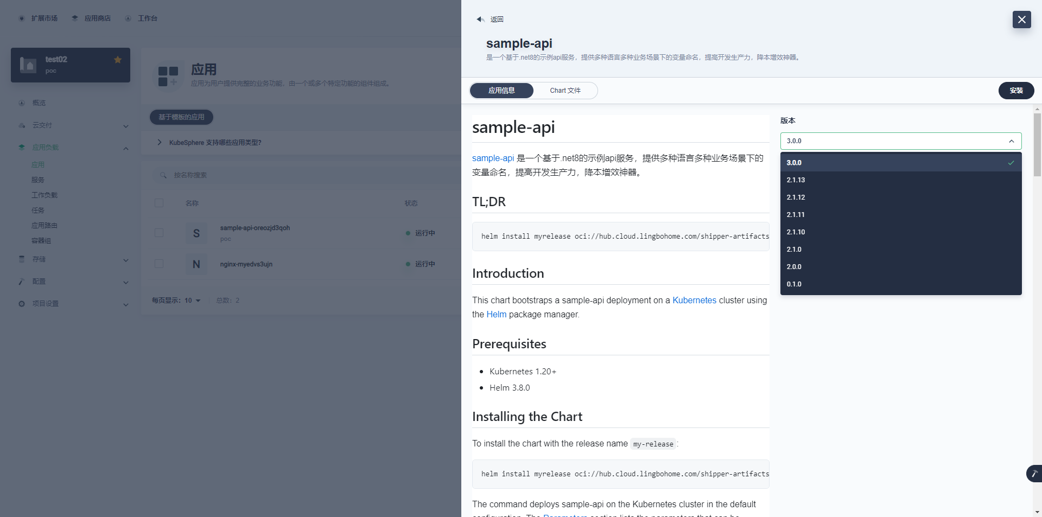Click the 应用商店 icon in the top navigation
1042x517 pixels.
75,18
